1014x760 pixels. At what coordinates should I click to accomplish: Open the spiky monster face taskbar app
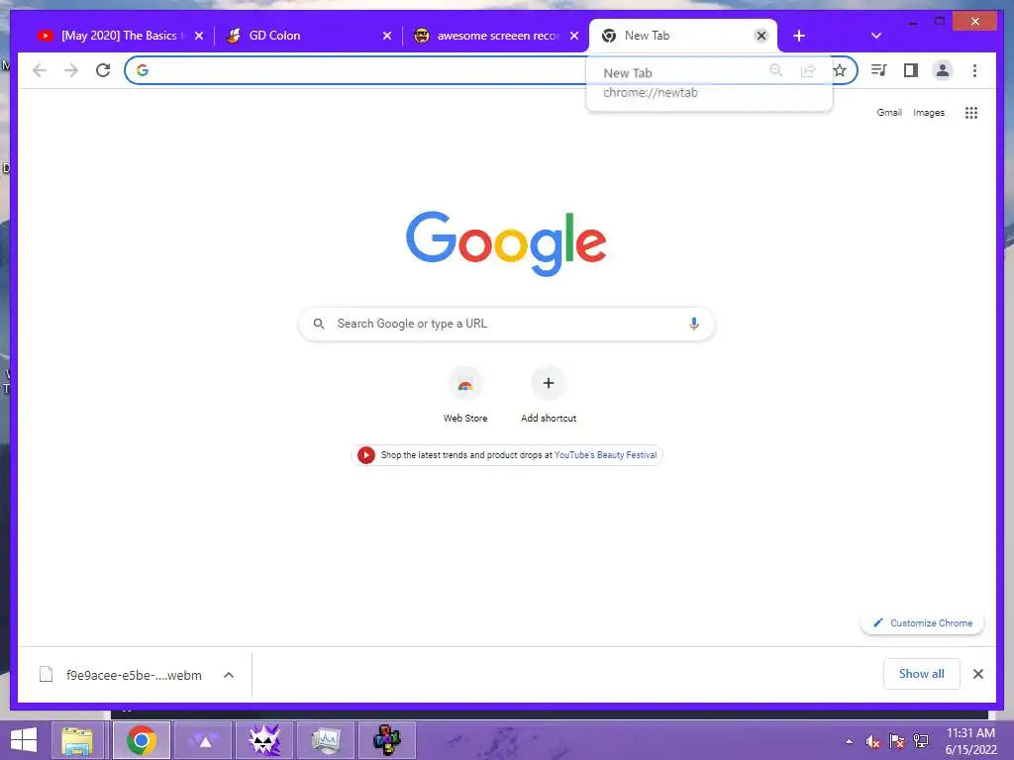[x=264, y=740]
